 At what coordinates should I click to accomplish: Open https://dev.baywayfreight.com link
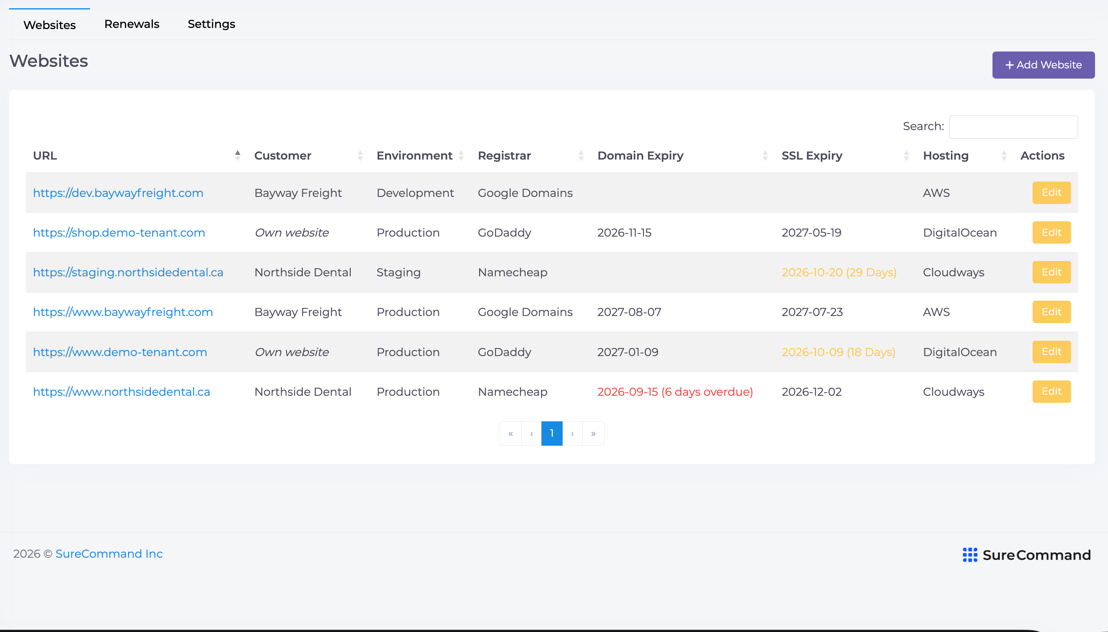tap(118, 193)
